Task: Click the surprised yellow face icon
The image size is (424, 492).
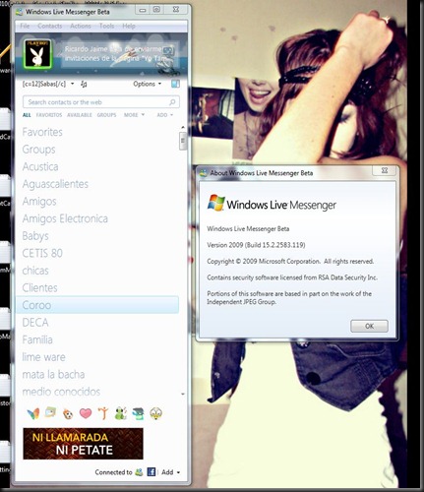Action: pos(156,413)
